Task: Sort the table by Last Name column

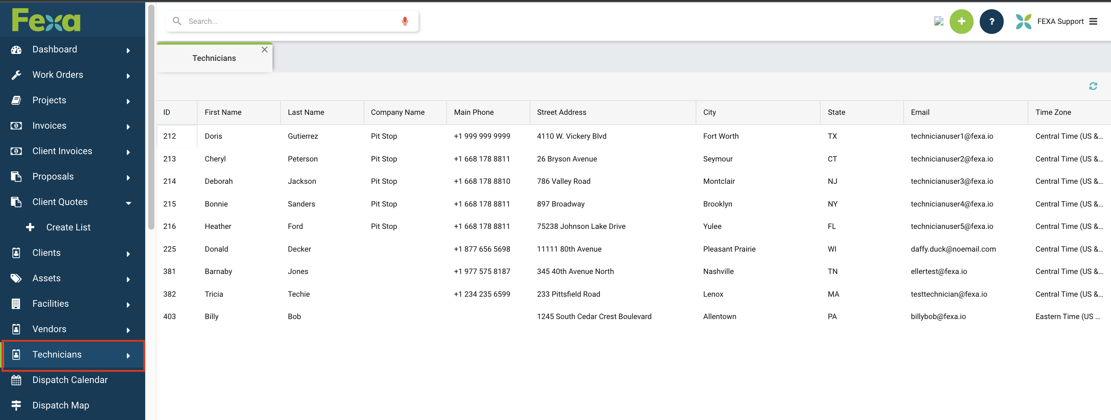Action: point(306,112)
